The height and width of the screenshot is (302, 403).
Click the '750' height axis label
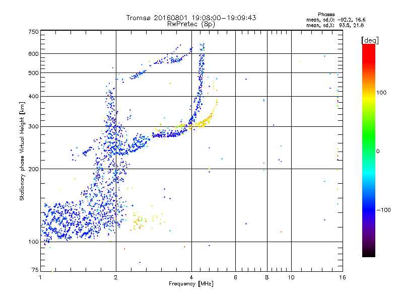(x=33, y=32)
